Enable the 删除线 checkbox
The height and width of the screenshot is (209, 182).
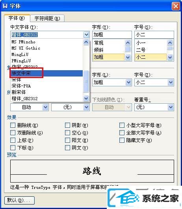click(13, 125)
